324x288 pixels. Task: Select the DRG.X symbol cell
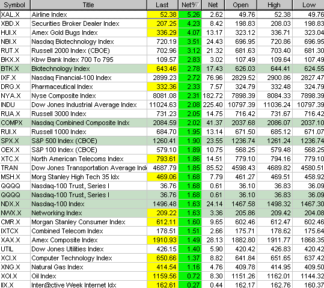[x=15, y=87]
